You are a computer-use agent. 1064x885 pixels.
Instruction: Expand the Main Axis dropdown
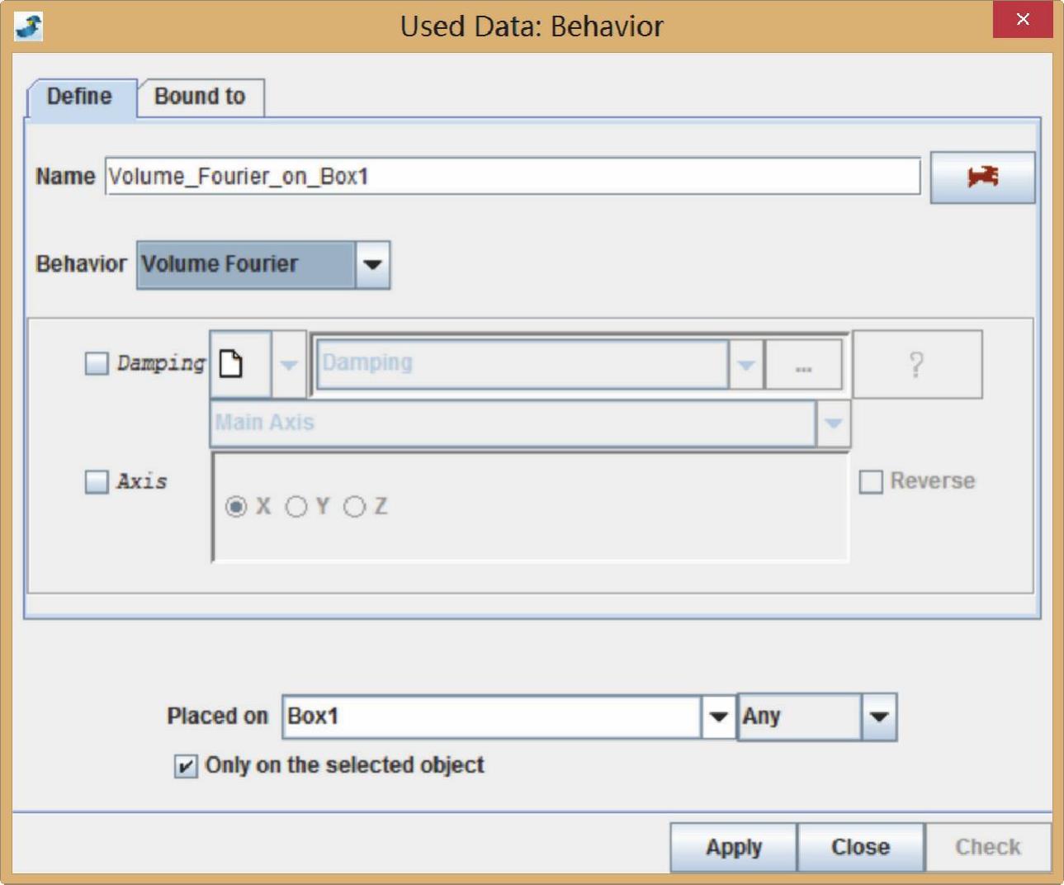click(833, 424)
